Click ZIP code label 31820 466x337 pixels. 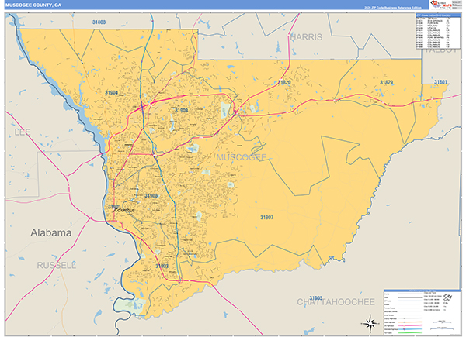click(284, 82)
